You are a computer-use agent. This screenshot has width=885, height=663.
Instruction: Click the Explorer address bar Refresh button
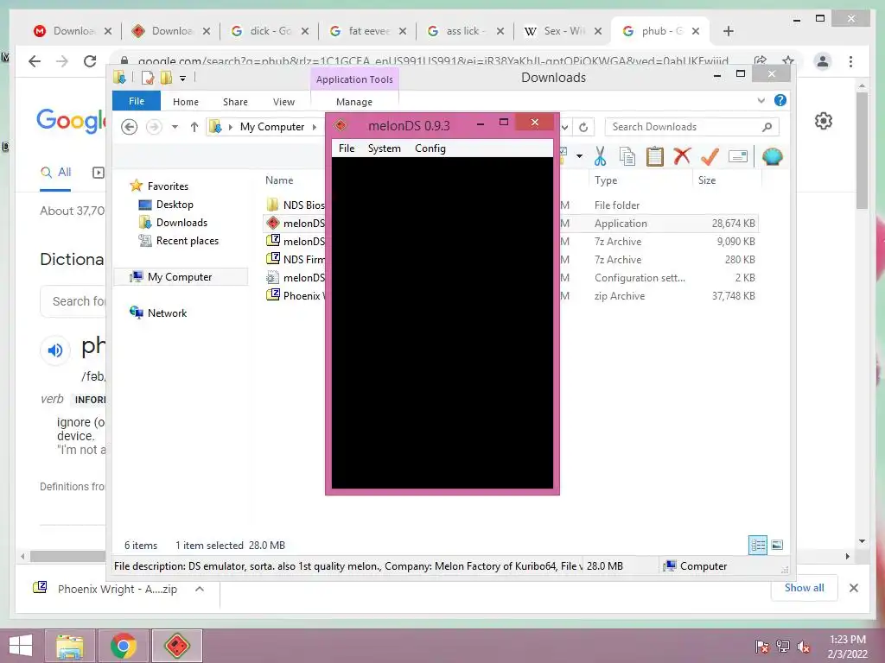click(583, 127)
